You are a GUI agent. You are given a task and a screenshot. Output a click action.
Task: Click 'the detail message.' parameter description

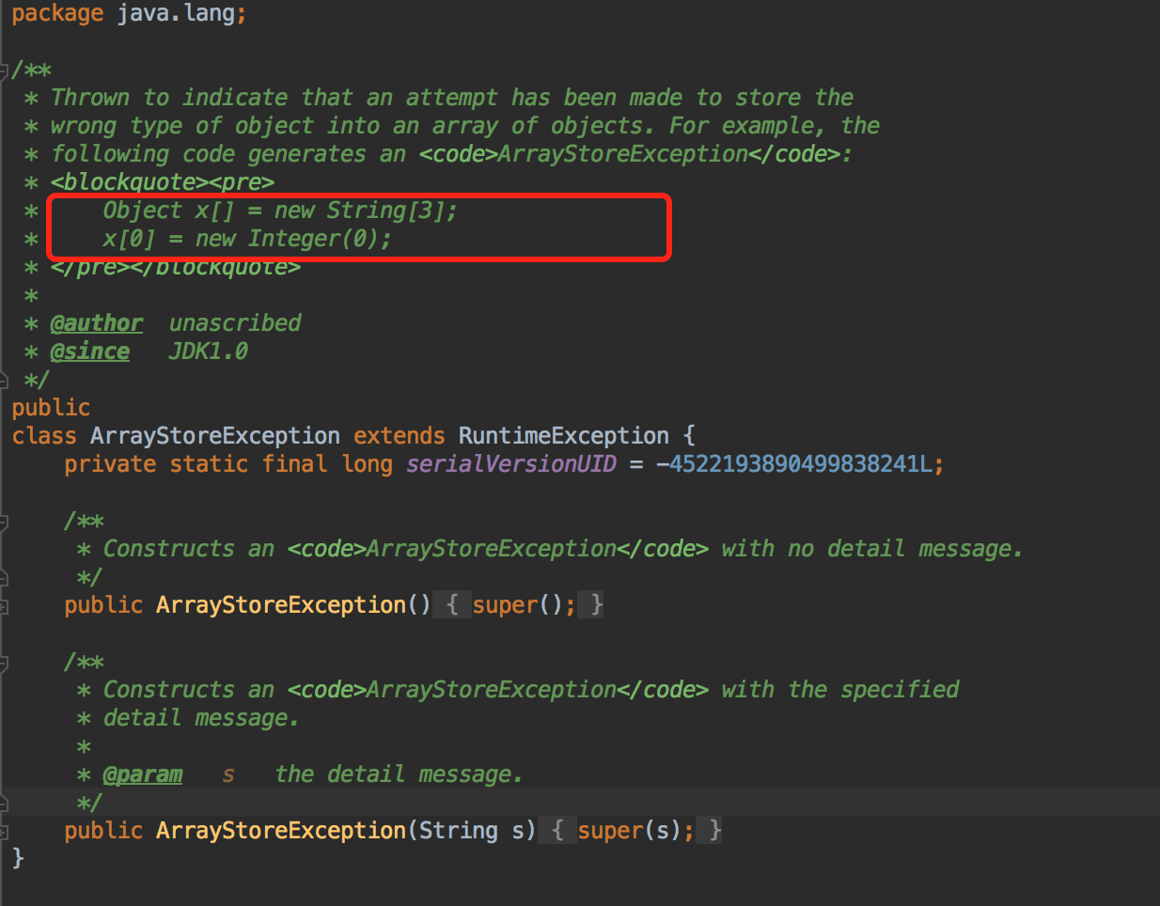[399, 774]
